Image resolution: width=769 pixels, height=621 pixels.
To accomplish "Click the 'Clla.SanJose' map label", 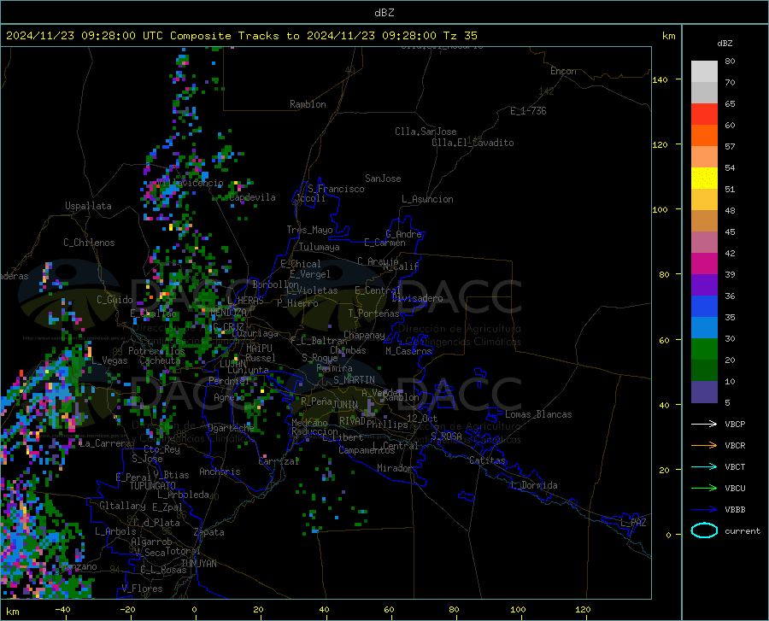I will click(x=426, y=132).
